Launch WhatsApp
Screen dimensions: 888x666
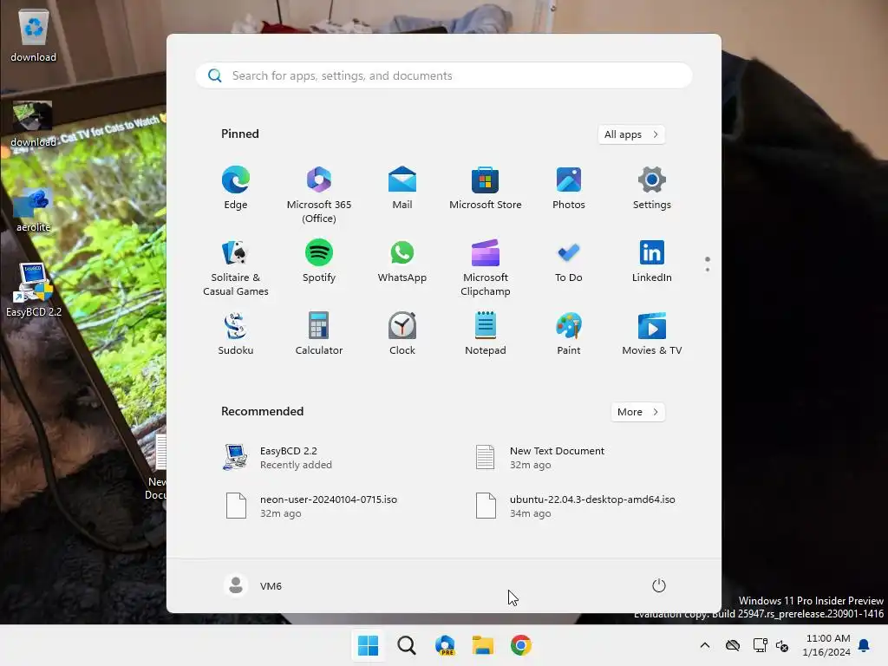(x=402, y=262)
